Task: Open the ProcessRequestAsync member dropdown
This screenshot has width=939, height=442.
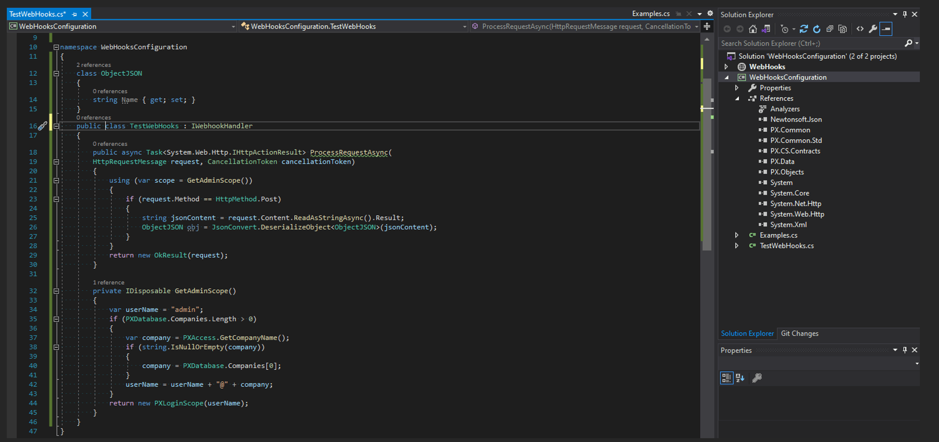Action: tap(696, 26)
